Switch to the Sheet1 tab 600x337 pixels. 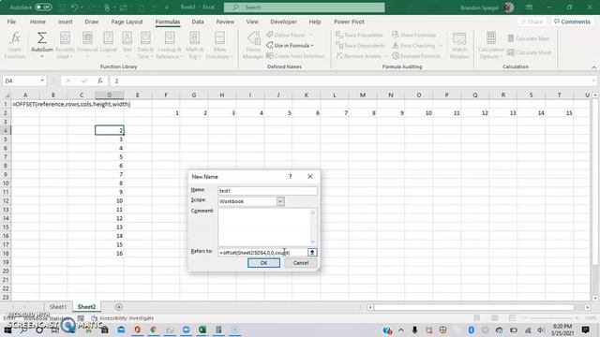[x=58, y=307]
